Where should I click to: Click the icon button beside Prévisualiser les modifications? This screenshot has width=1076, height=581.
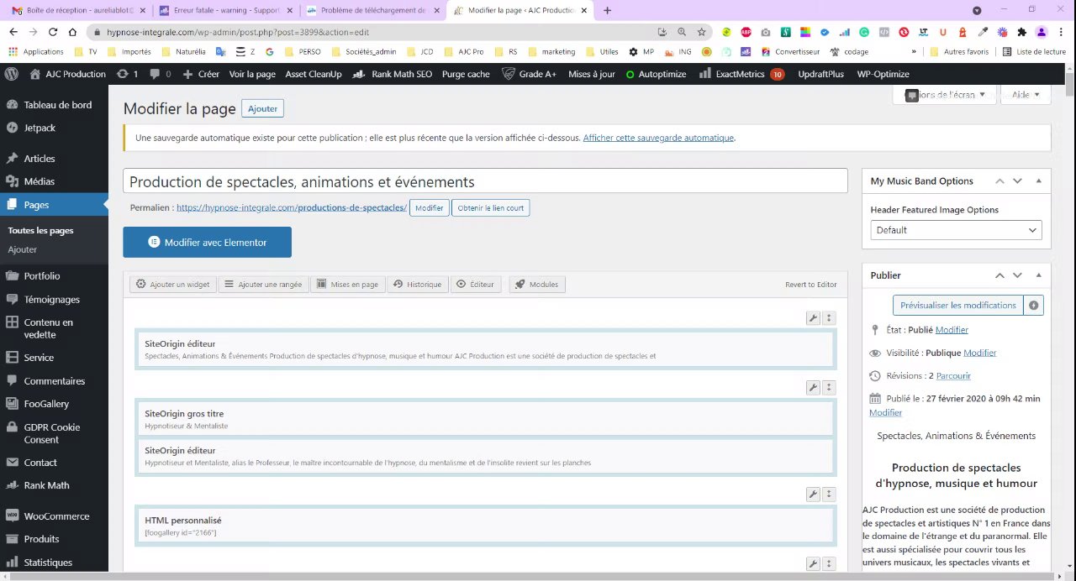pos(1033,305)
